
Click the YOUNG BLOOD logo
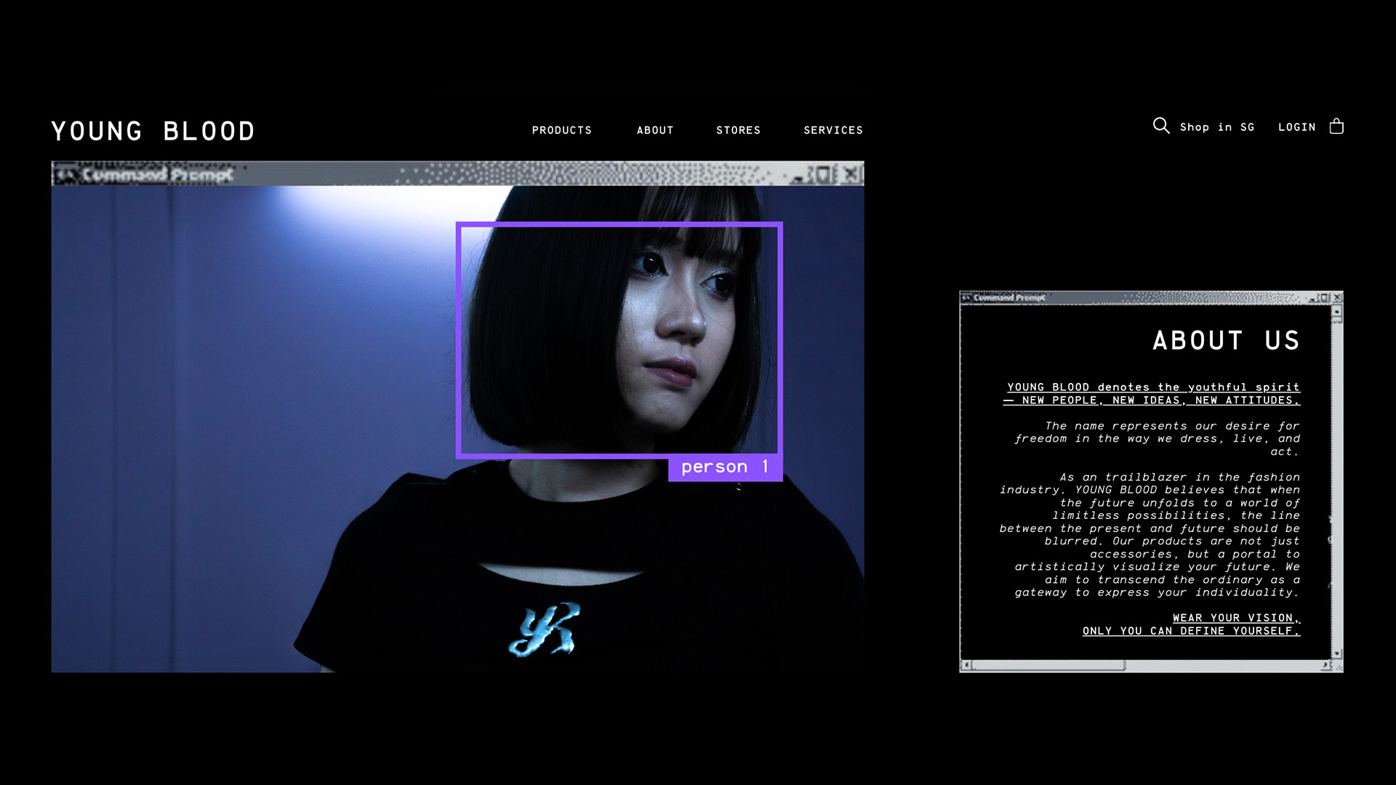(x=153, y=131)
